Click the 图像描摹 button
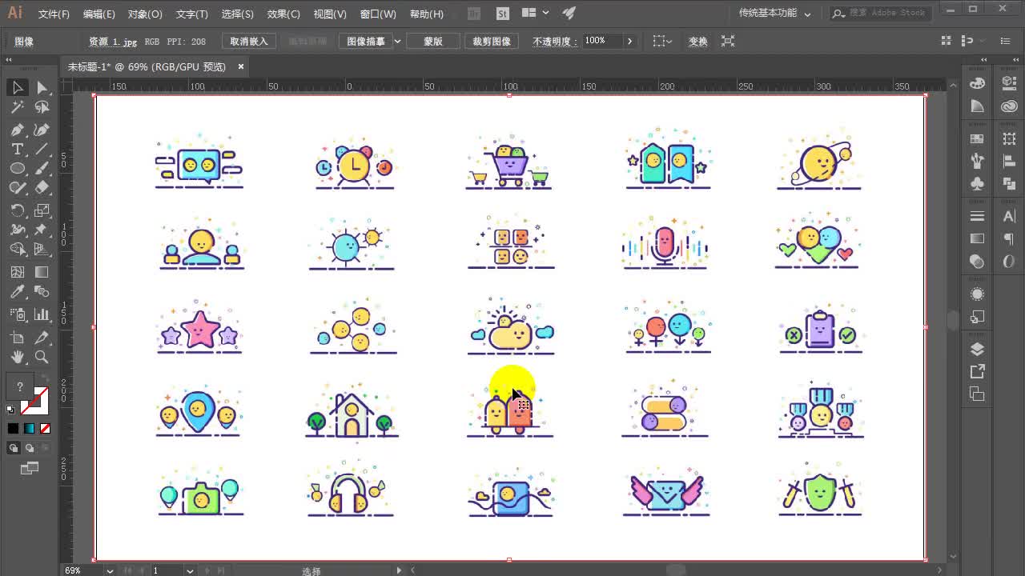Image resolution: width=1025 pixels, height=576 pixels. pos(365,41)
